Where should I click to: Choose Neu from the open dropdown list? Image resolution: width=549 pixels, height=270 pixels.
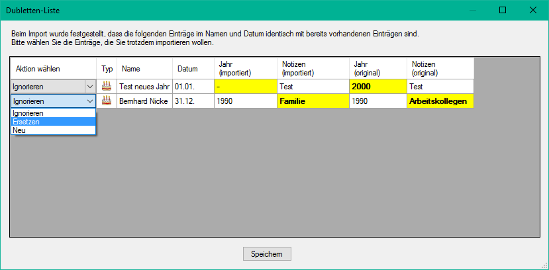point(53,130)
